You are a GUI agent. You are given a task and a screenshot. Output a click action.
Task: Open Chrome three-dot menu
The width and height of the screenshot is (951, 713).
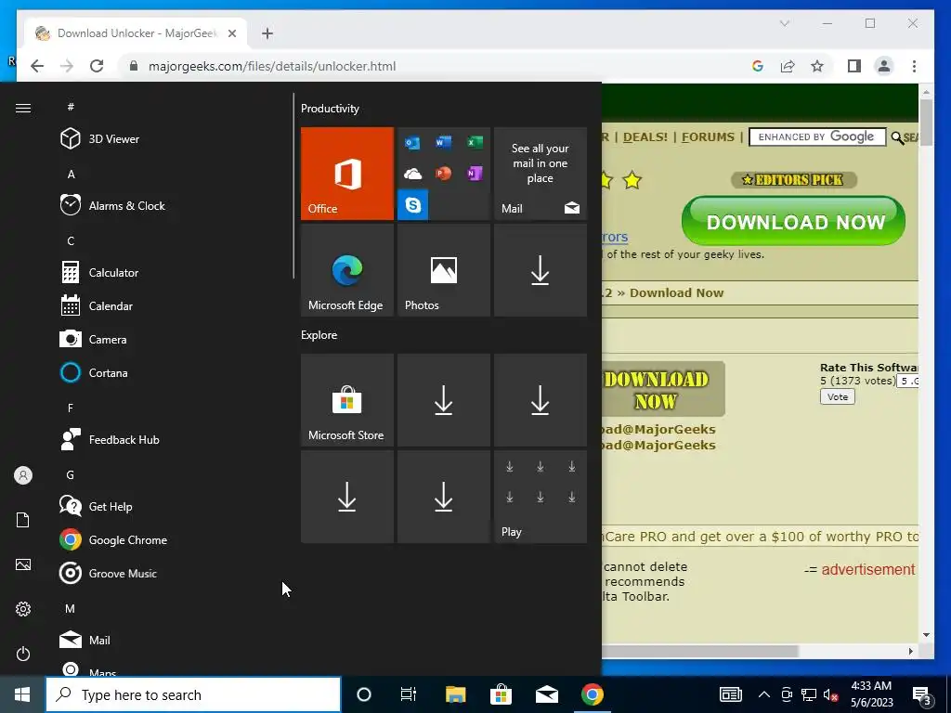[914, 66]
